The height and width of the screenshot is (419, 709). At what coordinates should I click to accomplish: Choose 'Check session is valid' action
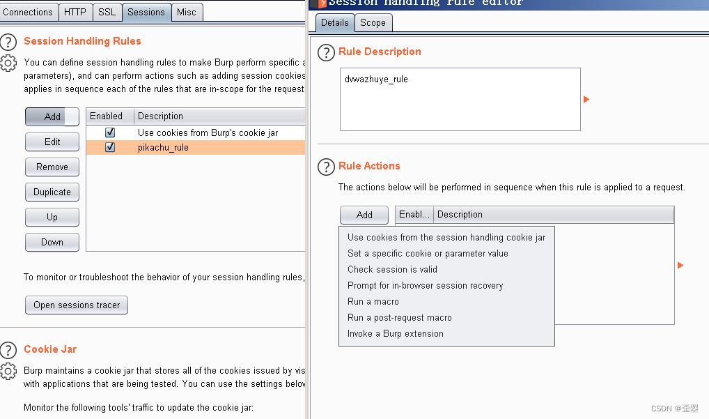(x=446, y=270)
